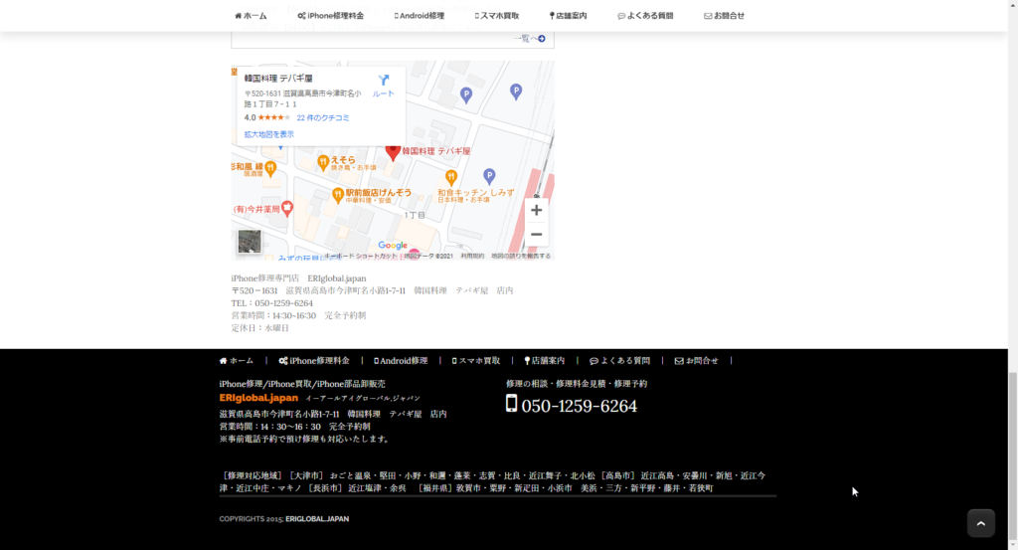1018x550 pixels.
Task: Open よくある質問 in the top navigation bar
Action: [645, 16]
